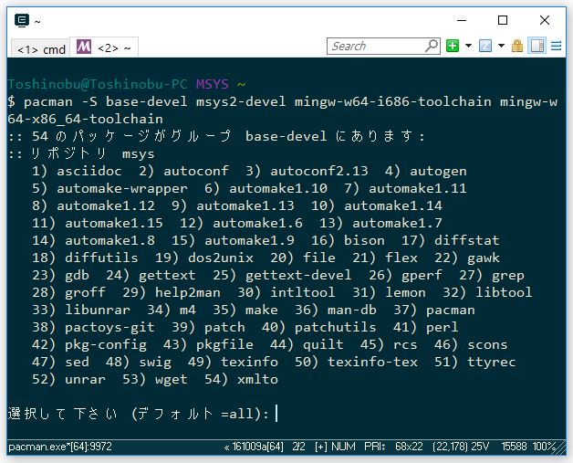Click the MSYS2 'M' icon on the second tab

point(84,47)
